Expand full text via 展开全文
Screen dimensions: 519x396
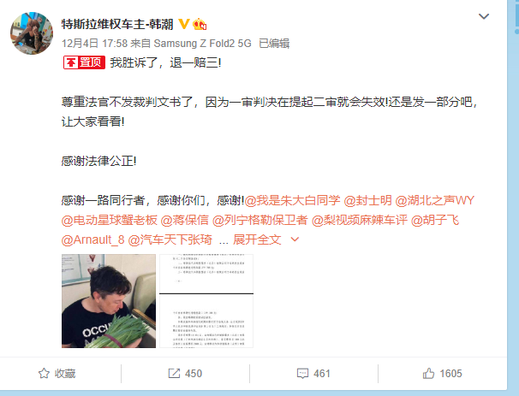(x=257, y=239)
